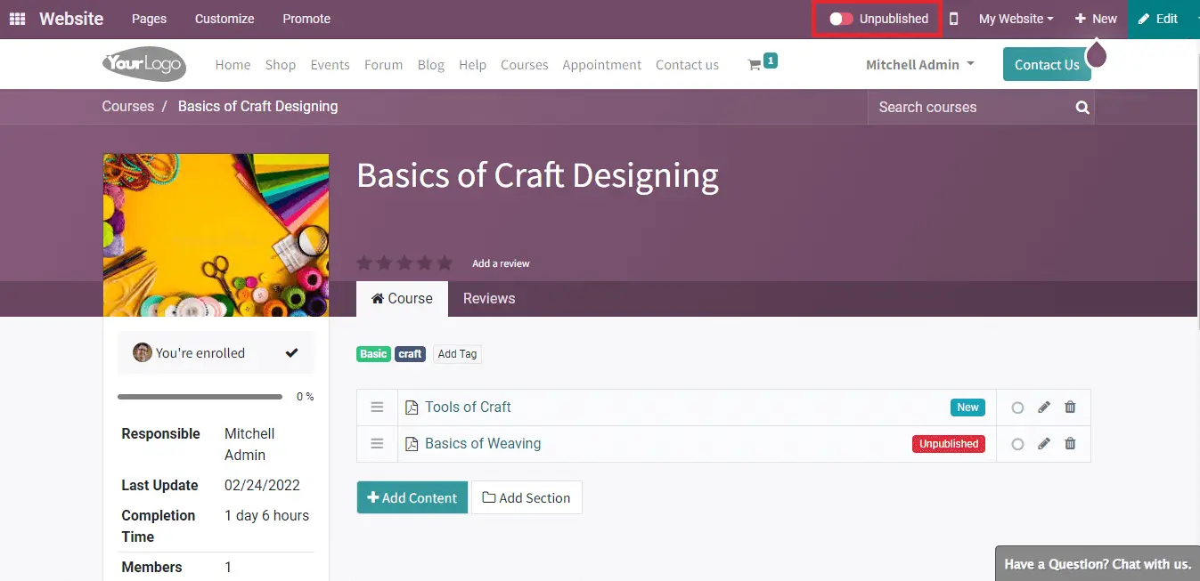Edit the Basics of Weaving content via pencil

[x=1044, y=444]
